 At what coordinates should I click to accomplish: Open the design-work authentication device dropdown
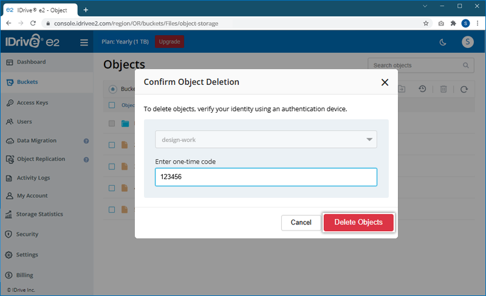[265, 140]
